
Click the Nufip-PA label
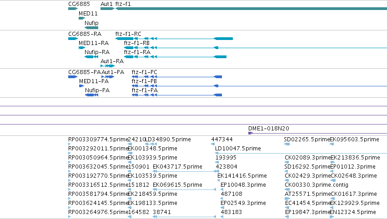(x=97, y=90)
